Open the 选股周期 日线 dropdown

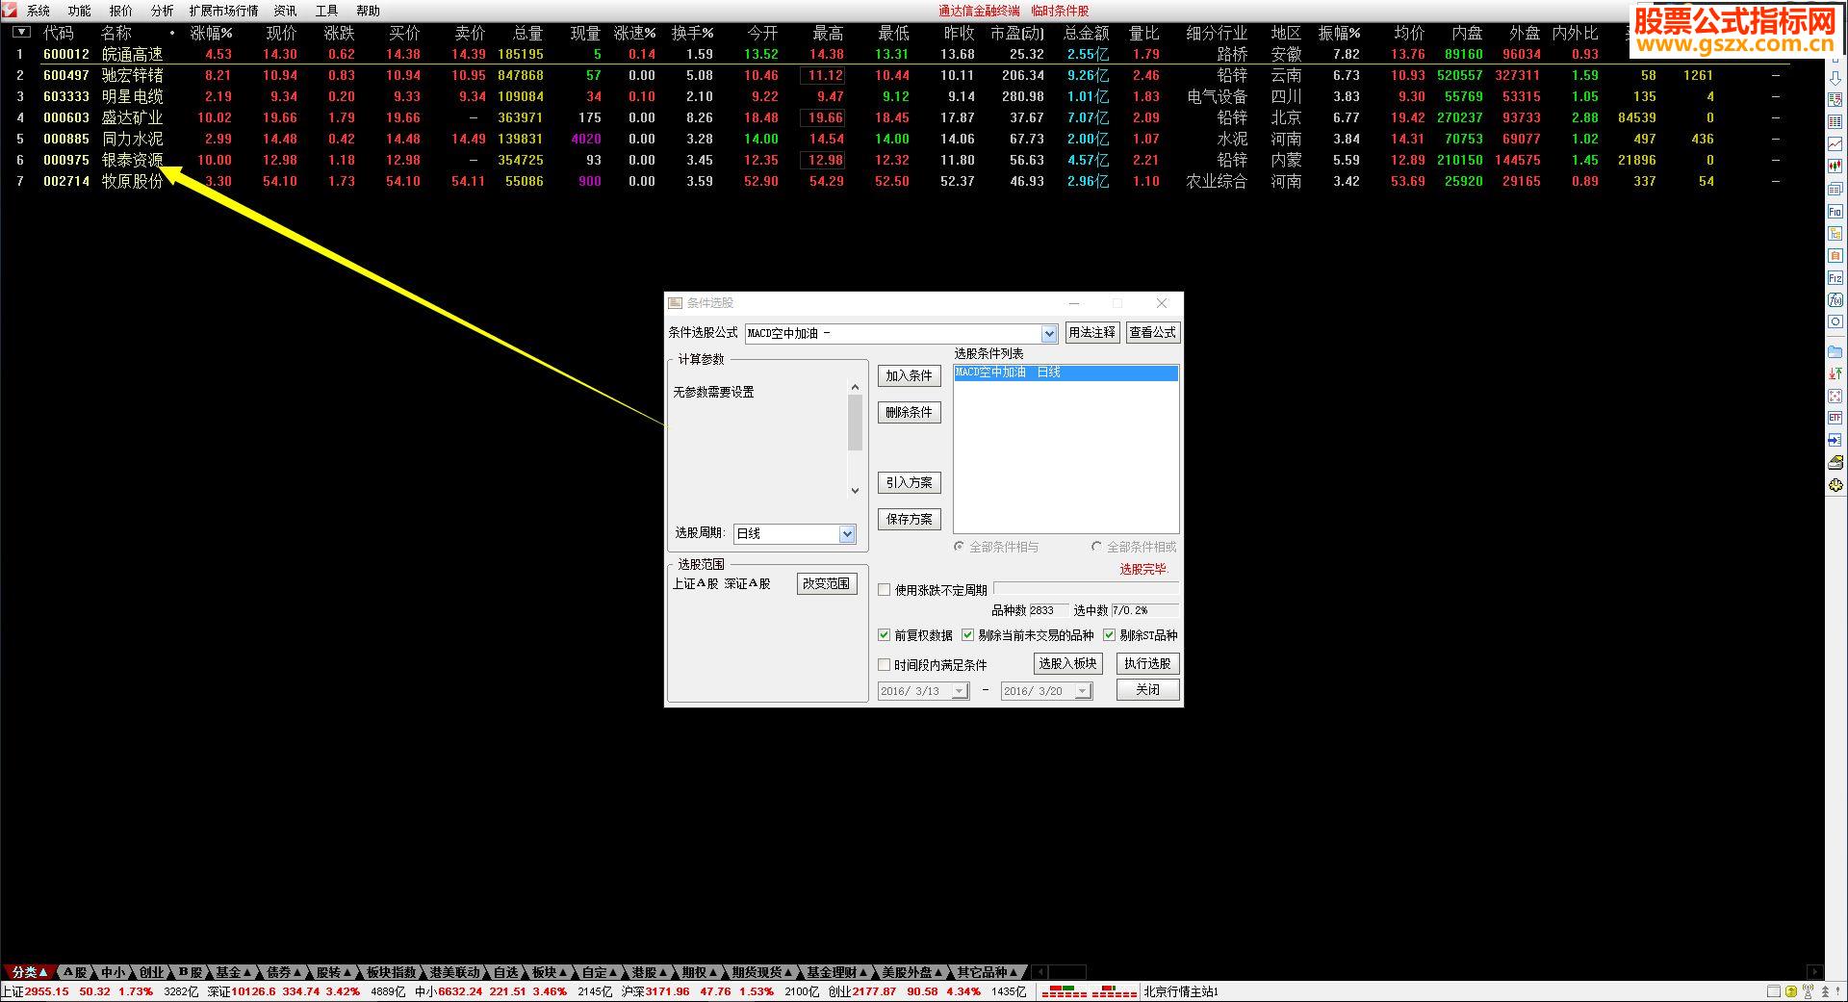(x=847, y=533)
